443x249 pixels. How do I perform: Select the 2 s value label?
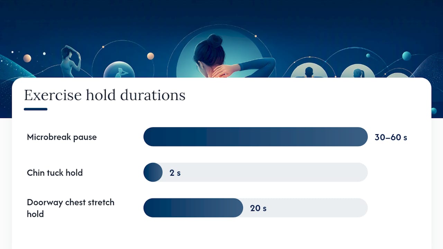175,173
